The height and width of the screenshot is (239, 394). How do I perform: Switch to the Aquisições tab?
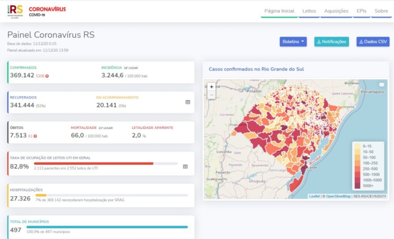336,11
